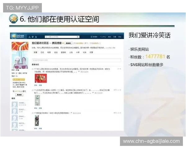
Task: Open the 留言板 tab
Action: 63,52
